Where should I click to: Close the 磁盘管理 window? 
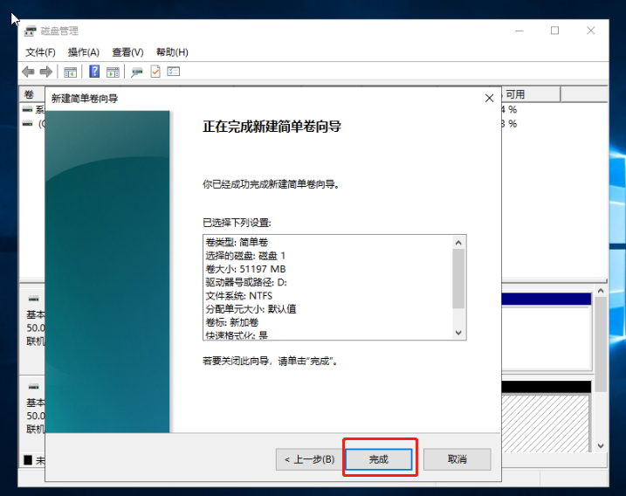coord(590,31)
